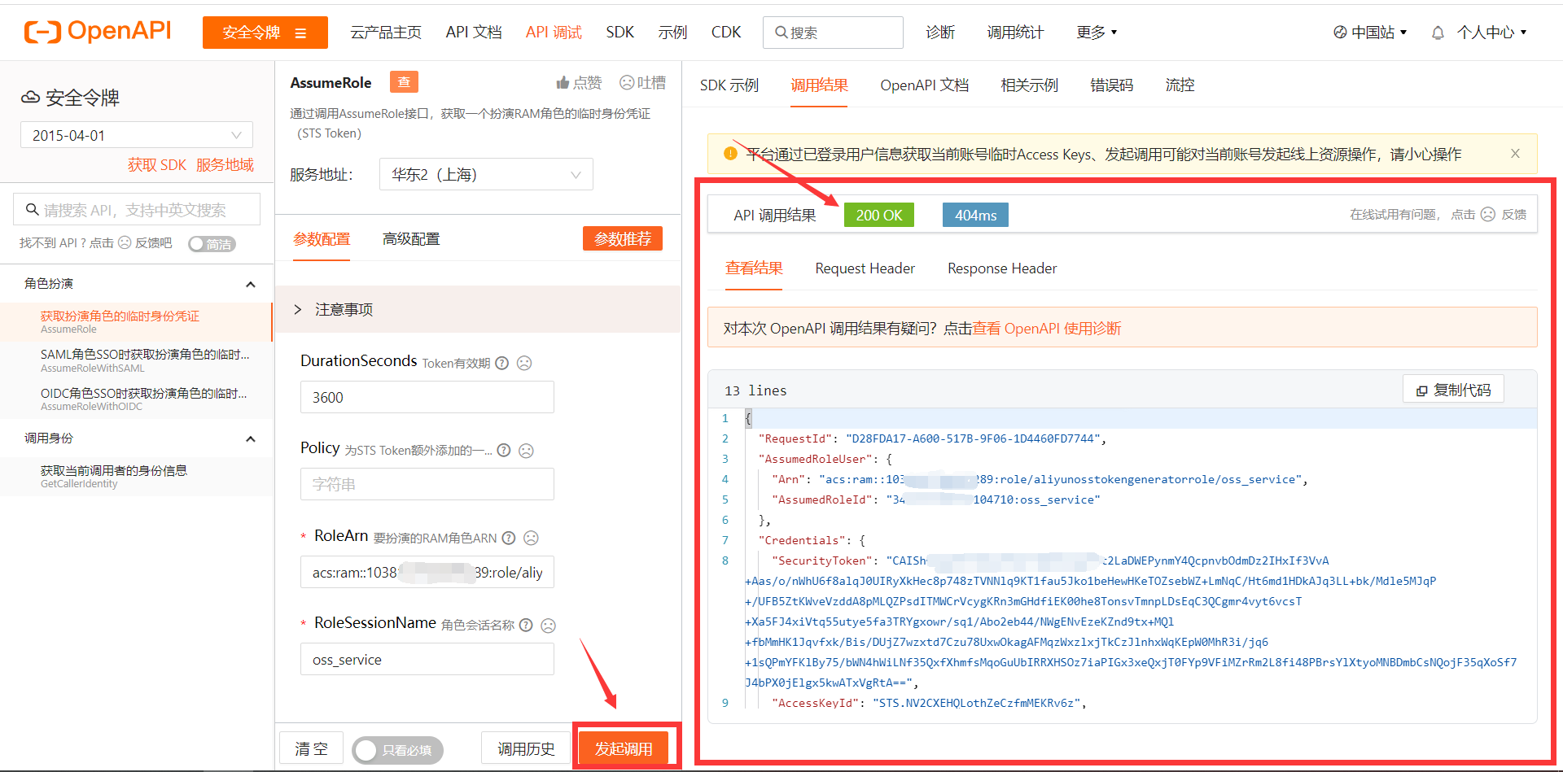Click the help icon beside RoleSessionName

click(x=526, y=625)
